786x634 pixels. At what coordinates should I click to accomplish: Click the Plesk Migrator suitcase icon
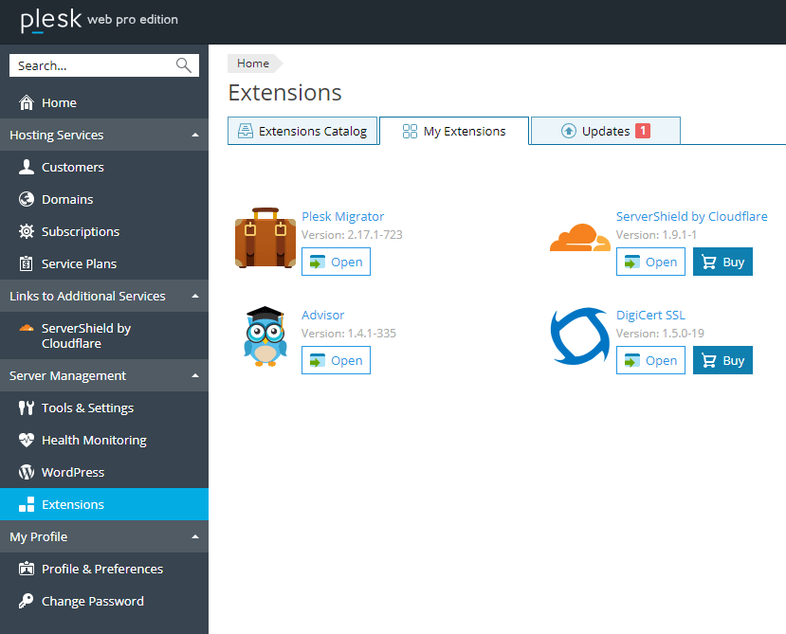click(x=265, y=238)
